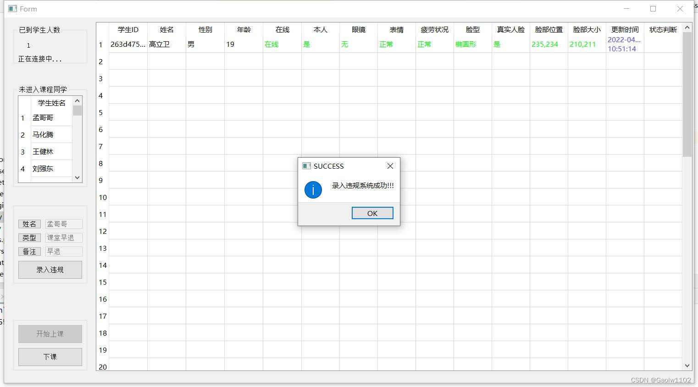Close the Form window
The width and height of the screenshot is (698, 387).
pos(680,9)
